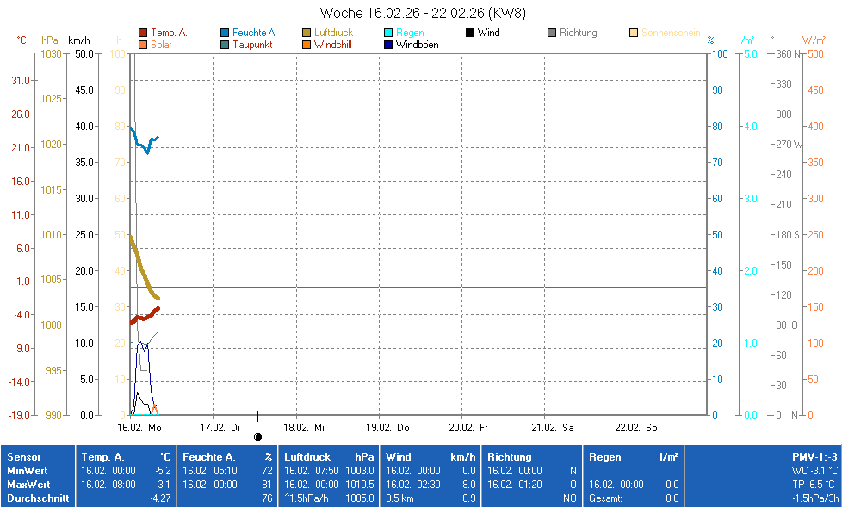Click the chart title Woche 16.02.26 - 22.02.26

click(x=422, y=13)
